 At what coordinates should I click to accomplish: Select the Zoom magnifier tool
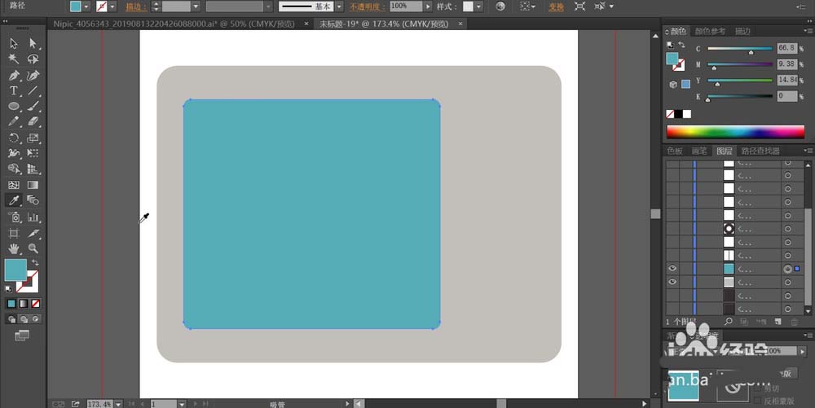tap(33, 248)
